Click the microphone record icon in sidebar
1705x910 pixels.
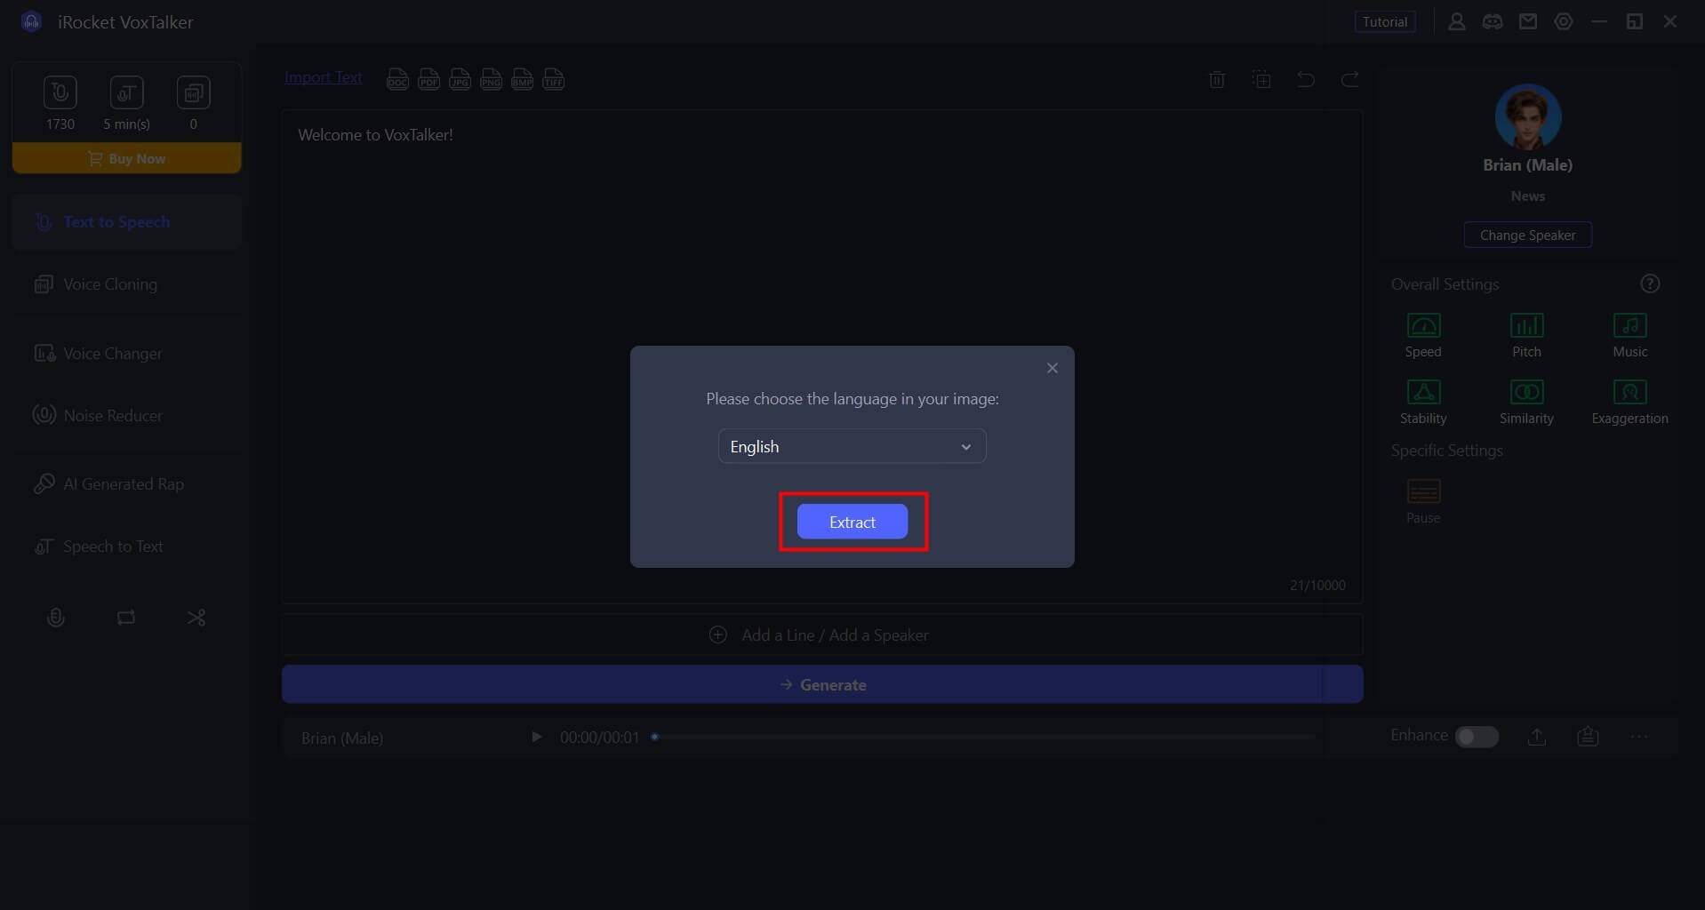click(x=55, y=617)
